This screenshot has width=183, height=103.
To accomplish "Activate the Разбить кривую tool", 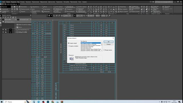I will pos(81,7).
